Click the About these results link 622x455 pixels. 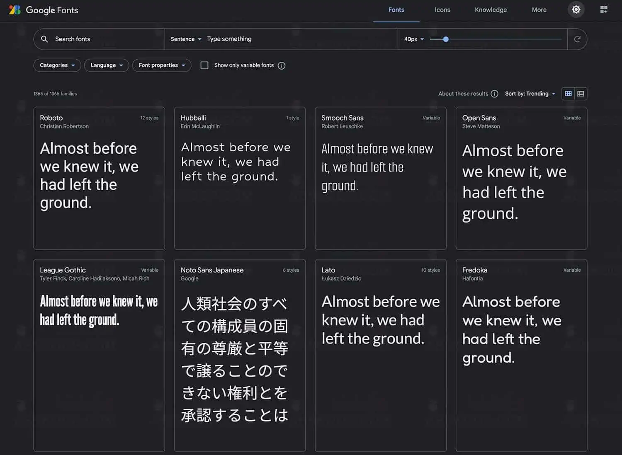(463, 94)
